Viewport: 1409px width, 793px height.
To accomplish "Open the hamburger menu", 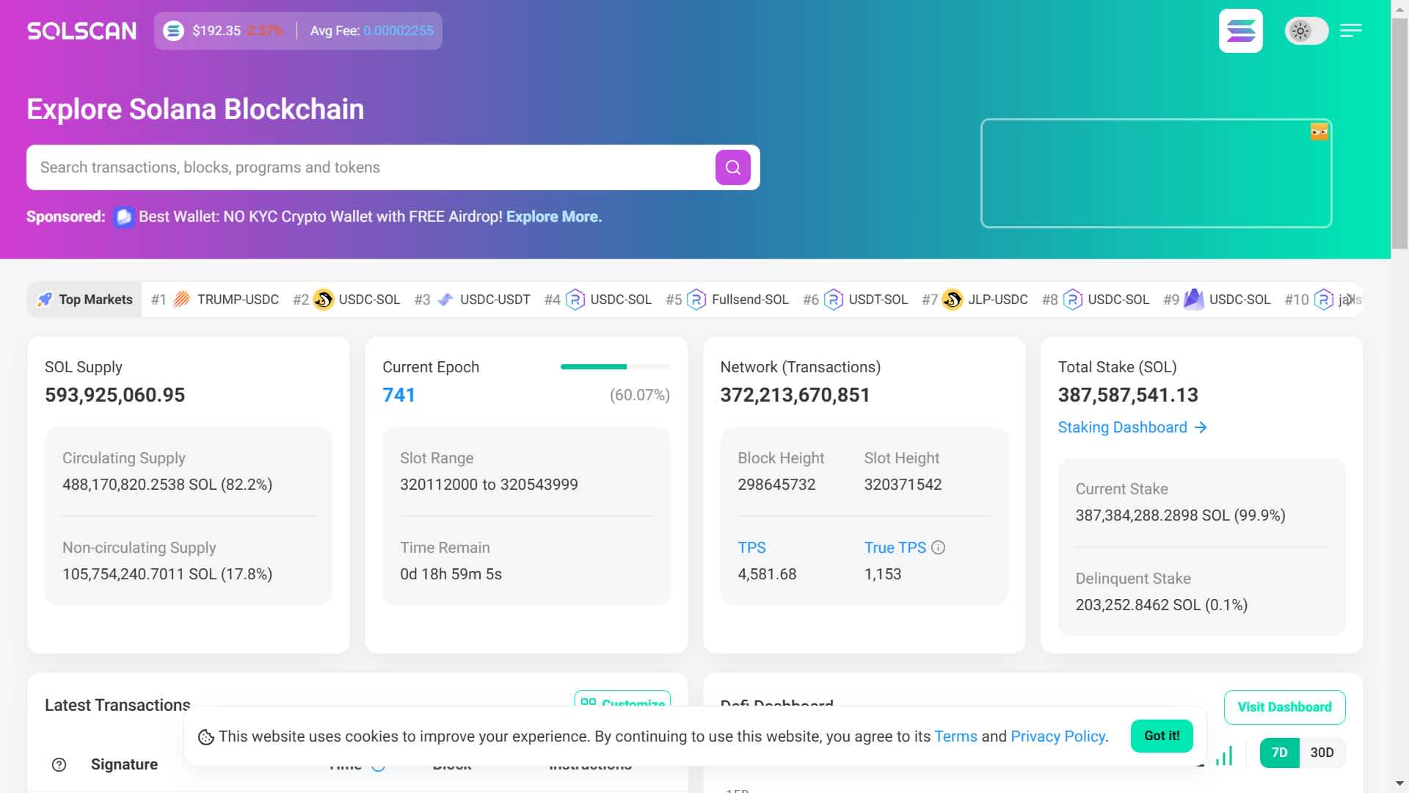I will click(x=1350, y=31).
